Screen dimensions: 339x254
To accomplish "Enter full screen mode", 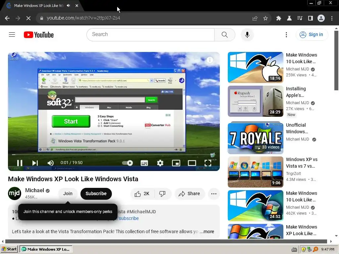I will (208, 163).
